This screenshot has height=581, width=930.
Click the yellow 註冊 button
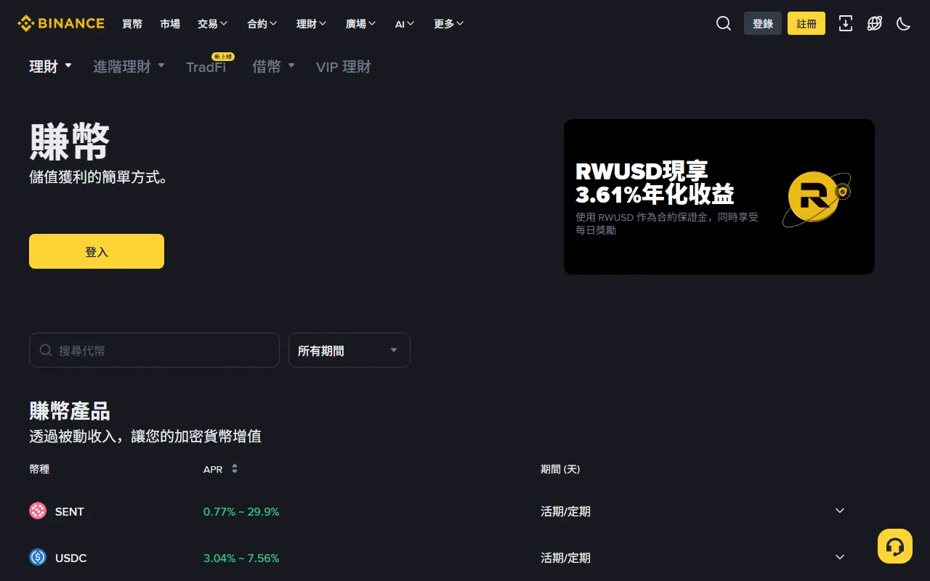[x=806, y=23]
